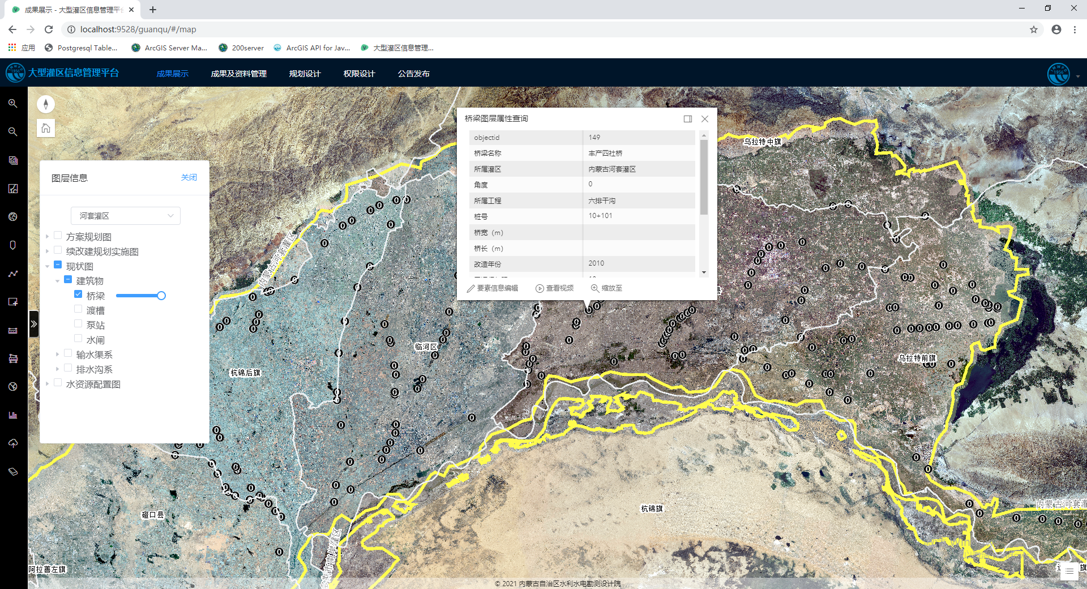Viewport: 1087px width, 589px height.
Task: Open the 成果及资料管理 menu
Action: click(239, 74)
